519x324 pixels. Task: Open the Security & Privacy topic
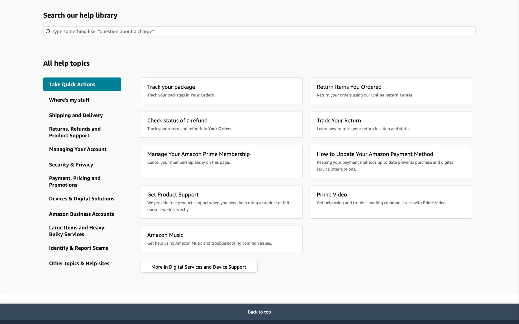[71, 165]
